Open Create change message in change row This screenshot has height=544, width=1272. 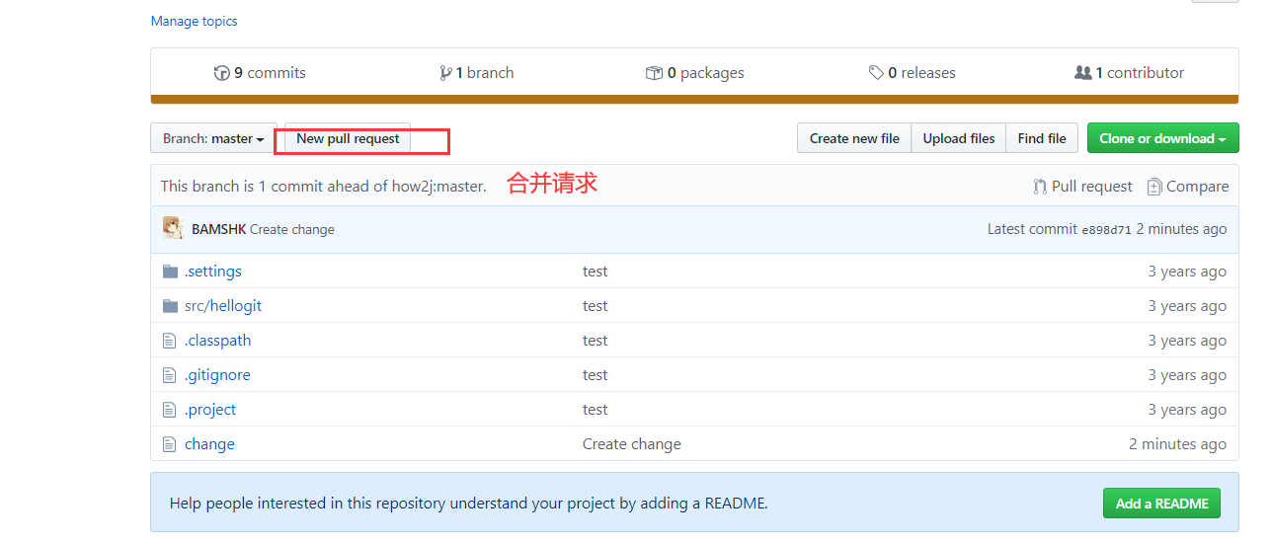[632, 443]
